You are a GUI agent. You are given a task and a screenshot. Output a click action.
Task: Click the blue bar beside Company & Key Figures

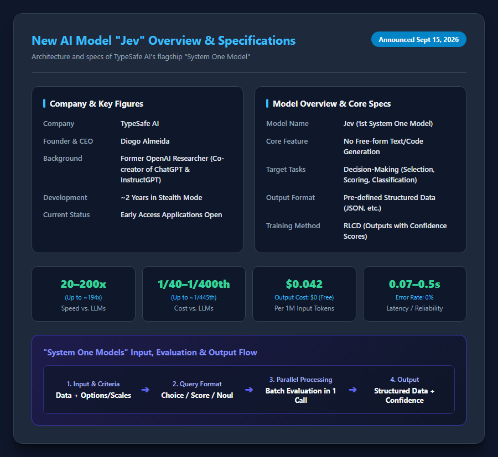[44, 103]
